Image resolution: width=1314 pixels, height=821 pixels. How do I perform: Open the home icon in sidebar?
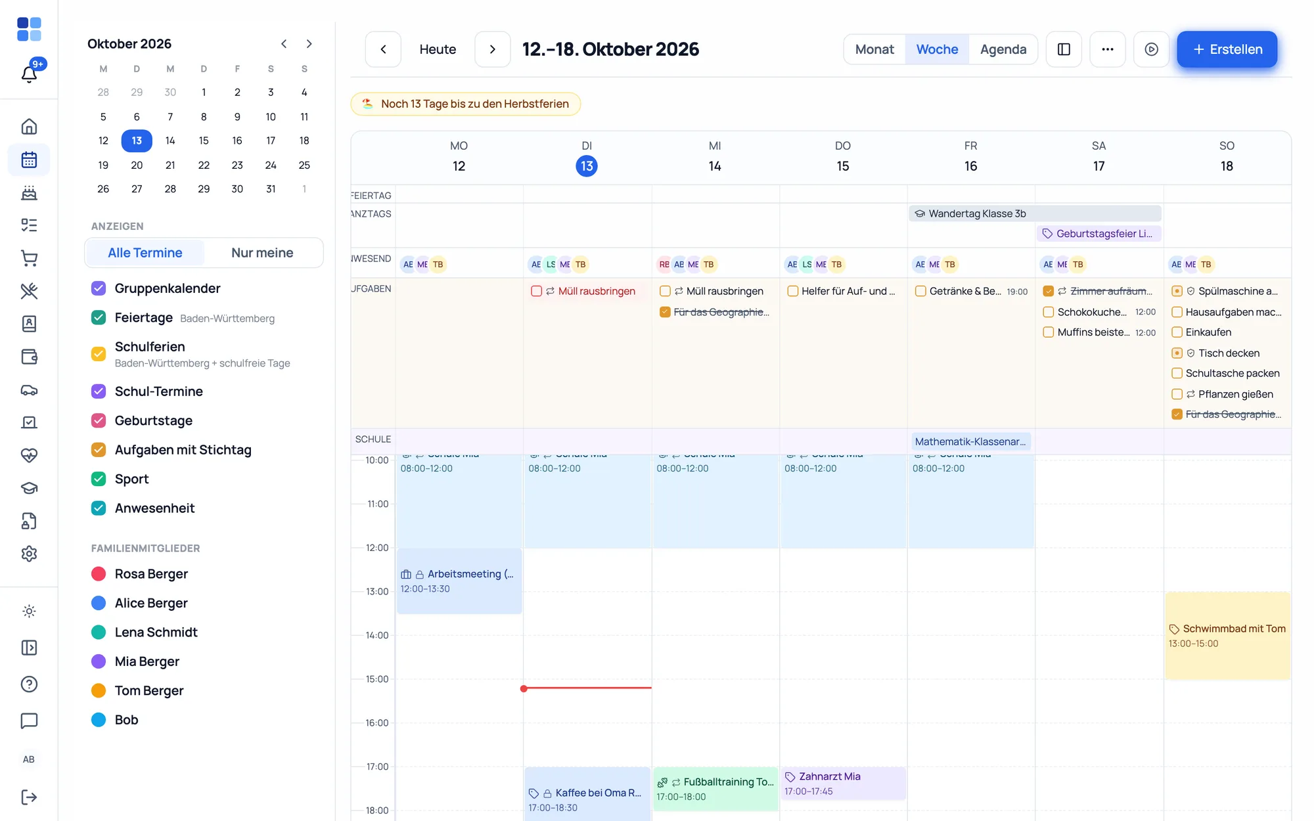tap(29, 127)
